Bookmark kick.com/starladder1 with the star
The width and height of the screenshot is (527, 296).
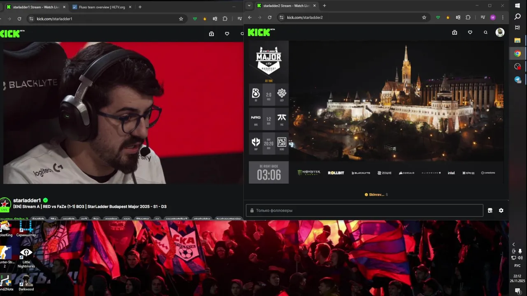[181, 18]
